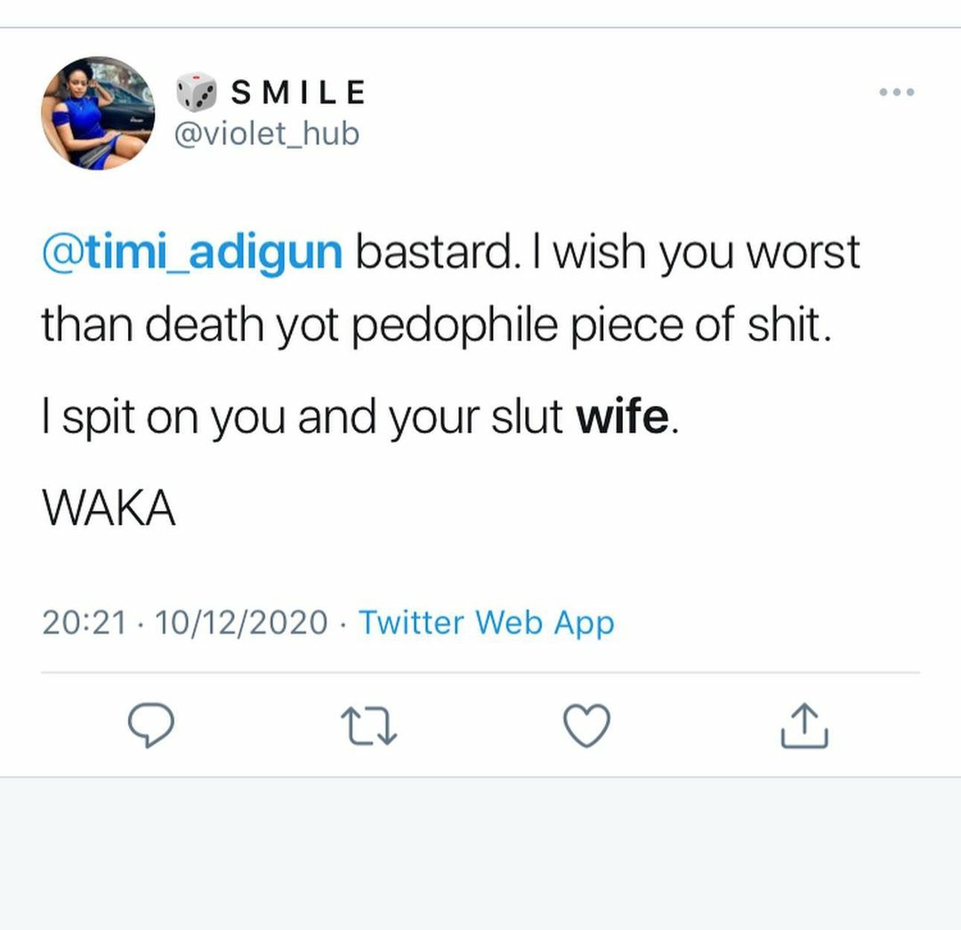Click the bold word "wife"
Viewport: 961px width, 930px height.
tap(622, 417)
